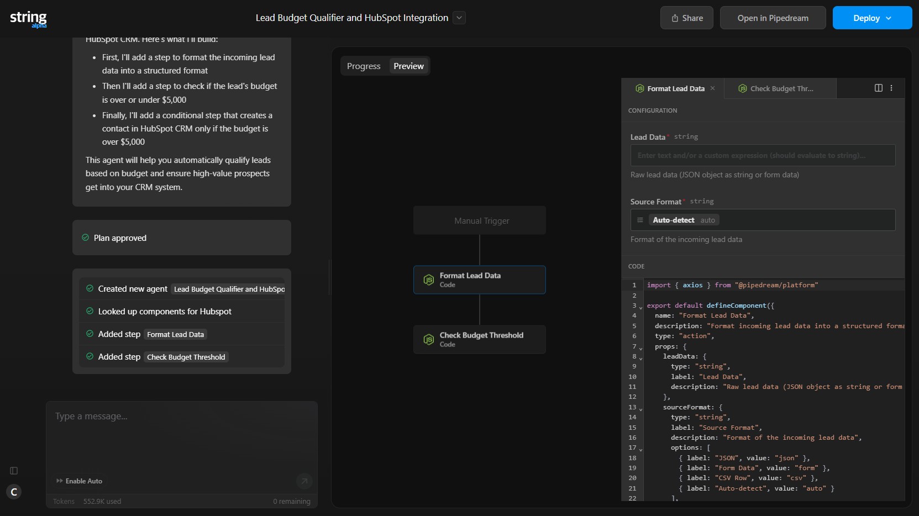Image resolution: width=919 pixels, height=516 pixels.
Task: Collapse the leadData fold arrow at line 8
Action: (x=641, y=358)
